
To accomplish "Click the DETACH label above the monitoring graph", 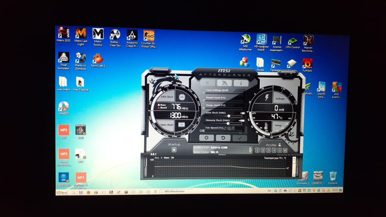I will [222, 155].
